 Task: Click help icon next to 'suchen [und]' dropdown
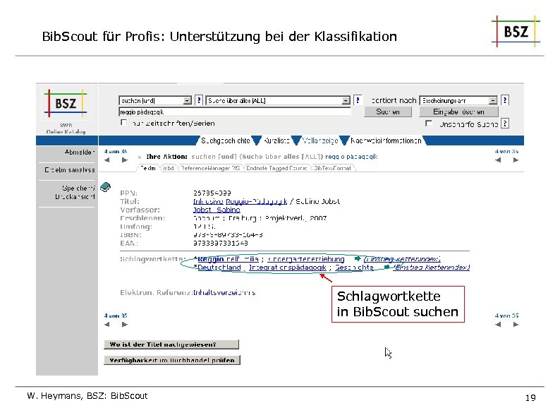tap(199, 100)
